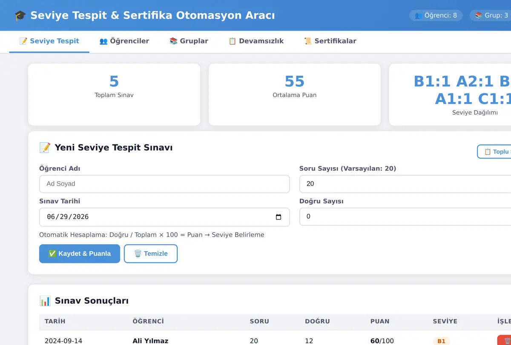The width and height of the screenshot is (511, 345).
Task: Focus the Öğrenci Adı input field
Action: tap(164, 184)
